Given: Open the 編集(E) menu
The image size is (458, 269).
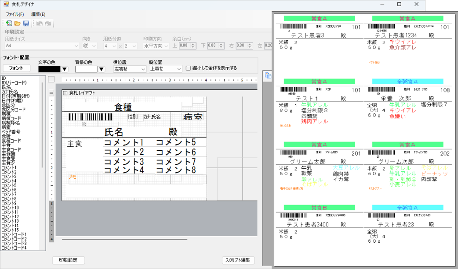Looking at the screenshot, I should pos(38,14).
